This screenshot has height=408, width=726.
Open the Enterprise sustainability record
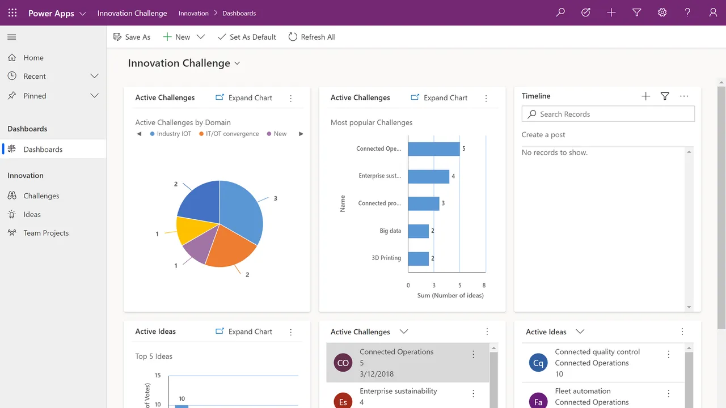point(398,391)
